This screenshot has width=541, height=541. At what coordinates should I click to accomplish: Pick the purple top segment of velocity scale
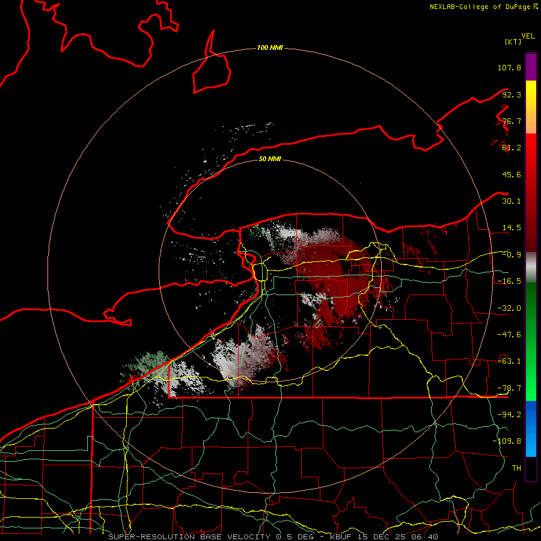tap(531, 67)
